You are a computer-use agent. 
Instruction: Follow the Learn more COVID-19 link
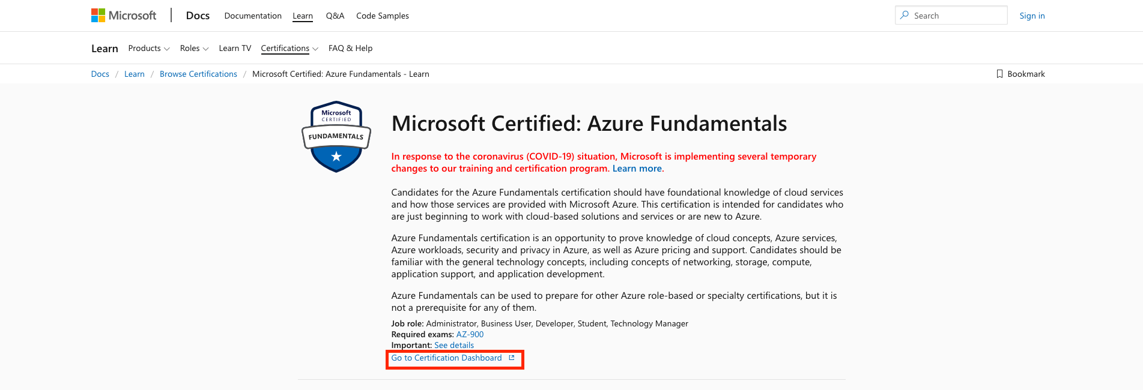[637, 169]
